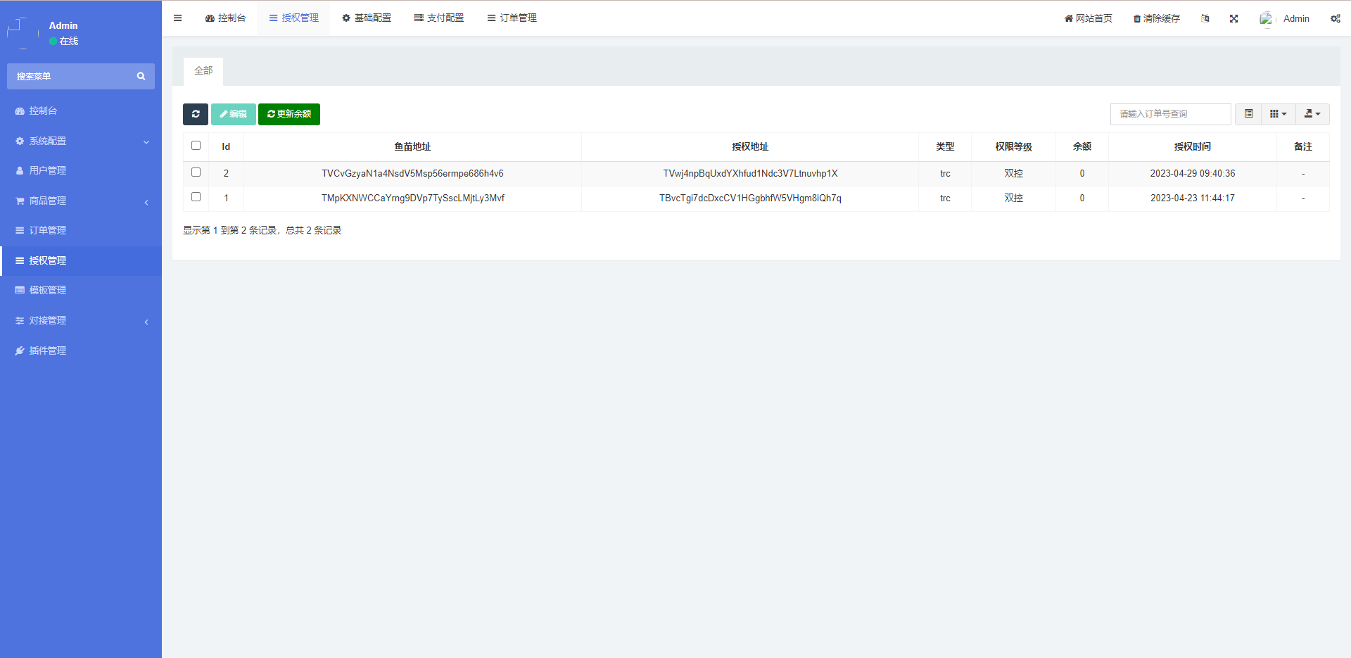Image resolution: width=1351 pixels, height=658 pixels.
Task: Click the 余额 value 0 link on row 2
Action: click(x=1082, y=173)
